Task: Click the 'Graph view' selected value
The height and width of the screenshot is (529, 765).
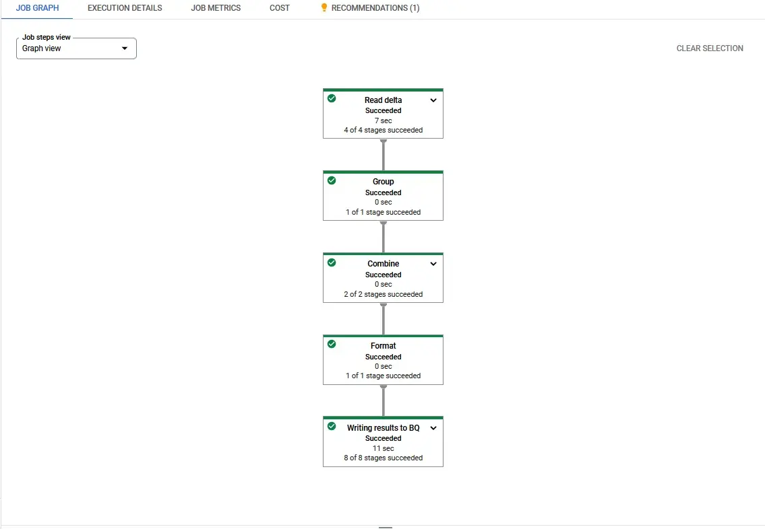Action: pos(42,48)
